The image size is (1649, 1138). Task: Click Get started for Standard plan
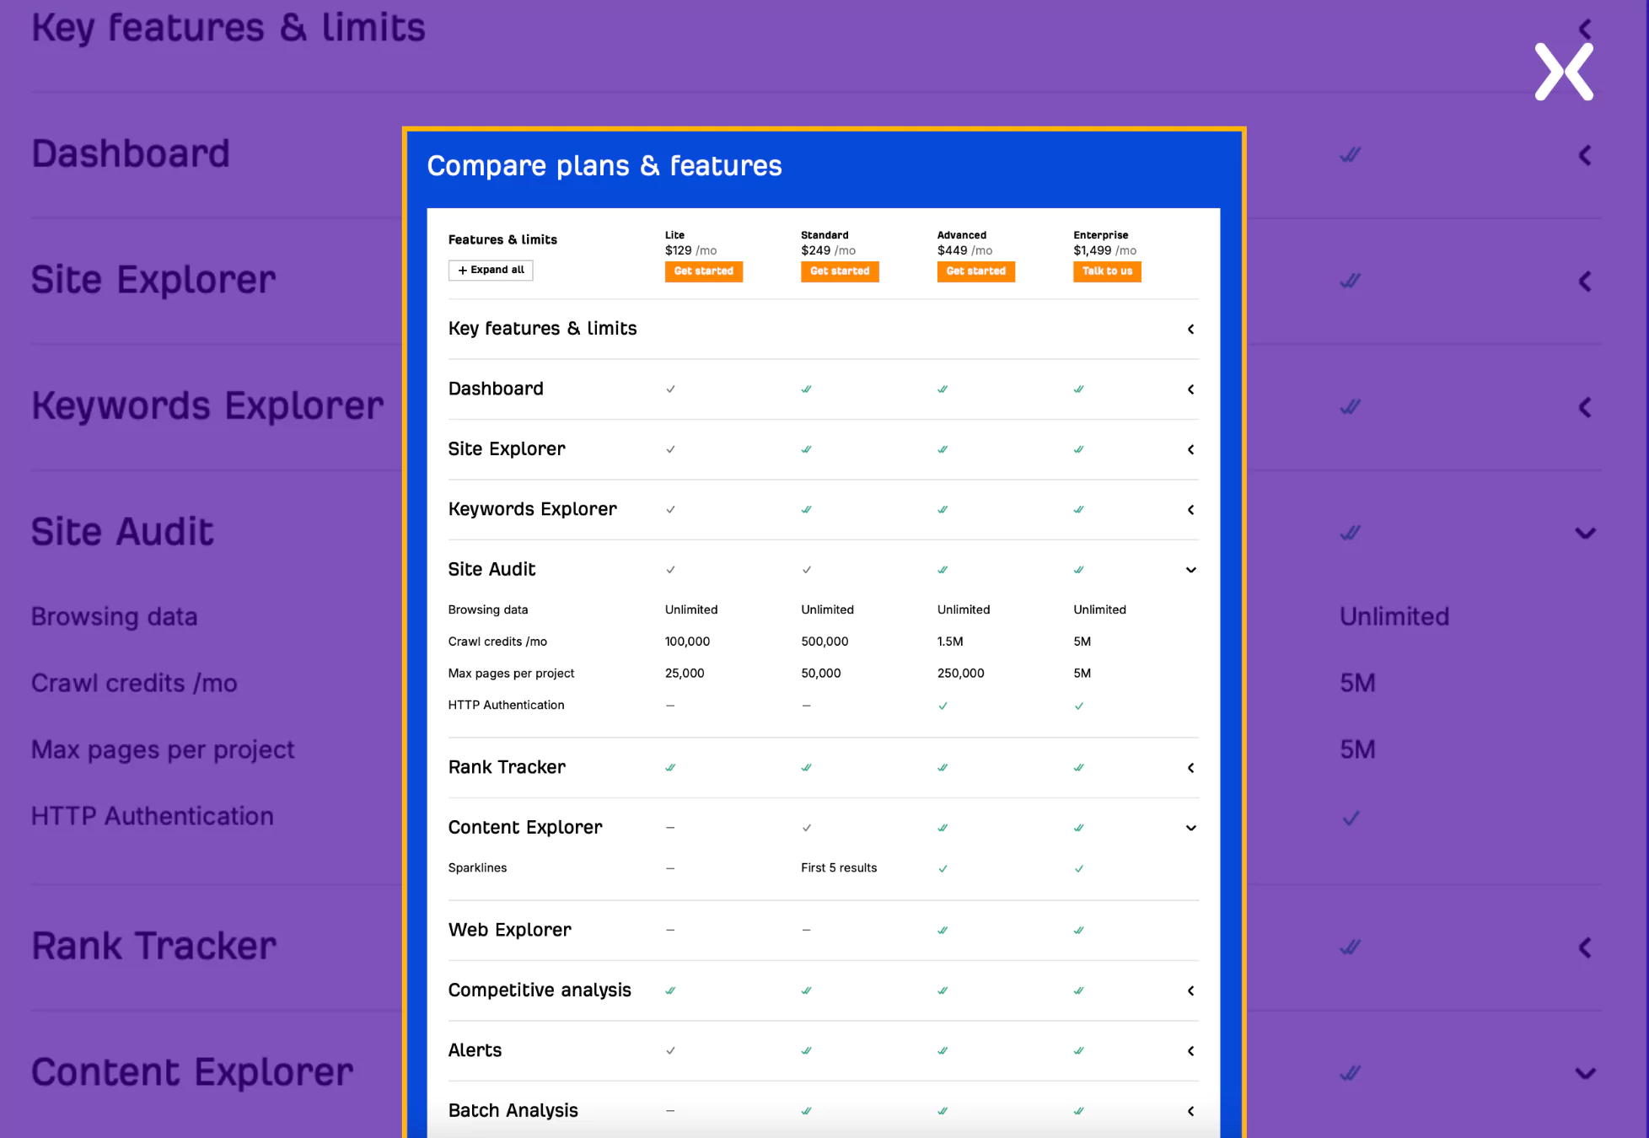tap(838, 272)
